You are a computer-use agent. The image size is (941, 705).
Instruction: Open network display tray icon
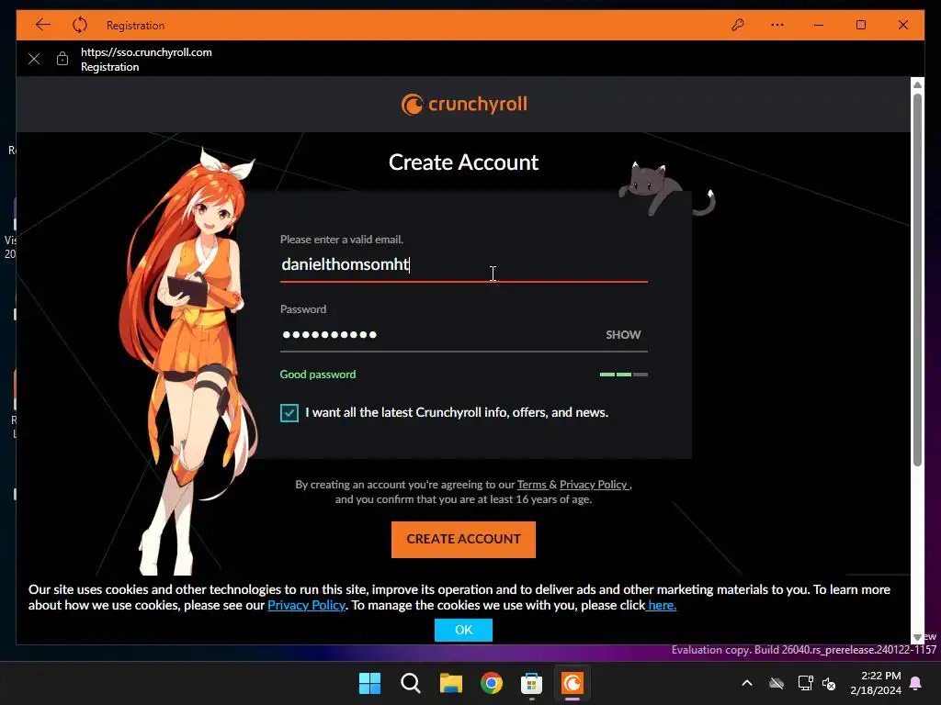[805, 683]
